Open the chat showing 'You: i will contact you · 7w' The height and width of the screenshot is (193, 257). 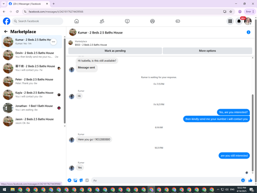[32, 68]
